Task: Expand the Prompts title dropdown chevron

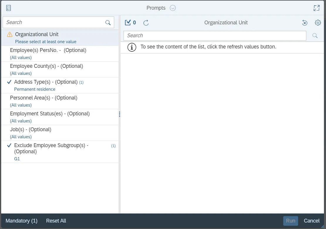Action: click(173, 8)
